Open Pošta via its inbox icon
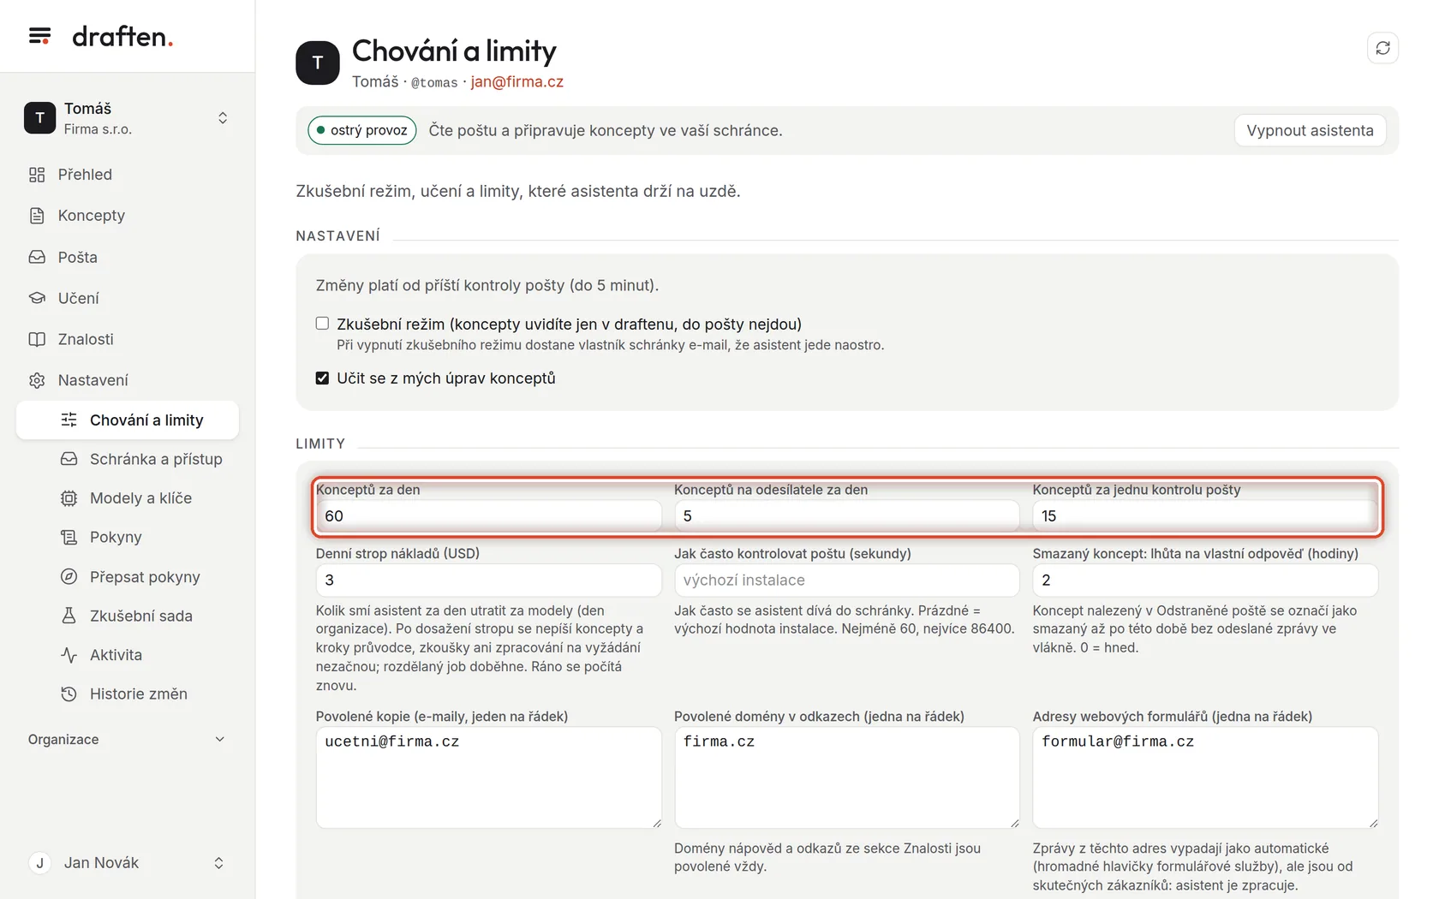 pos(37,257)
